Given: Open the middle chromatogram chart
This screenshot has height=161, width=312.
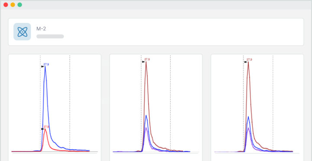Looking at the screenshot, I should point(156,107).
